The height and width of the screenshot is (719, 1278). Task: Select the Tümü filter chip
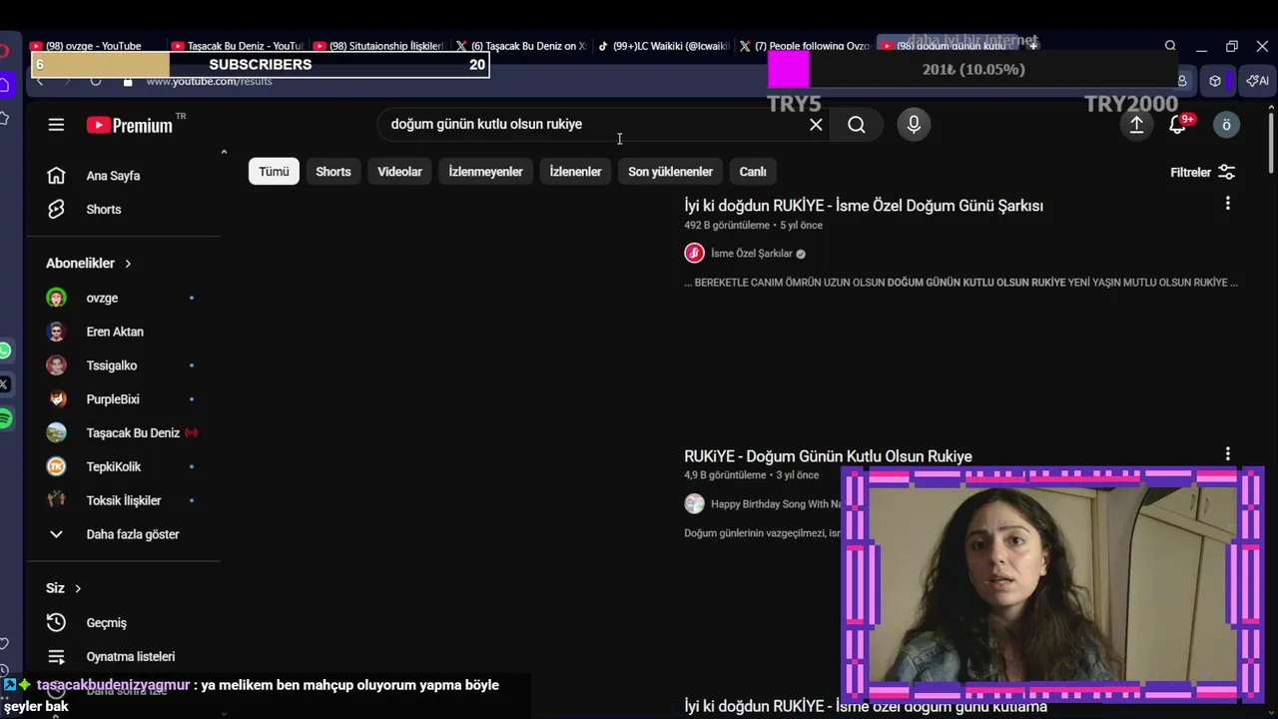(274, 172)
